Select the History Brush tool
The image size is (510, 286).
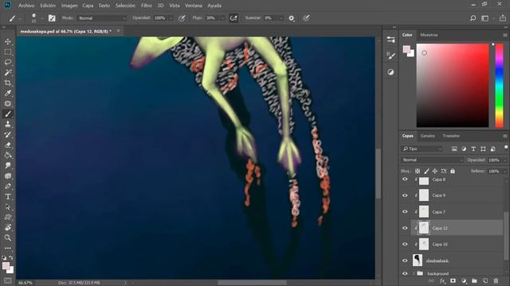8,134
